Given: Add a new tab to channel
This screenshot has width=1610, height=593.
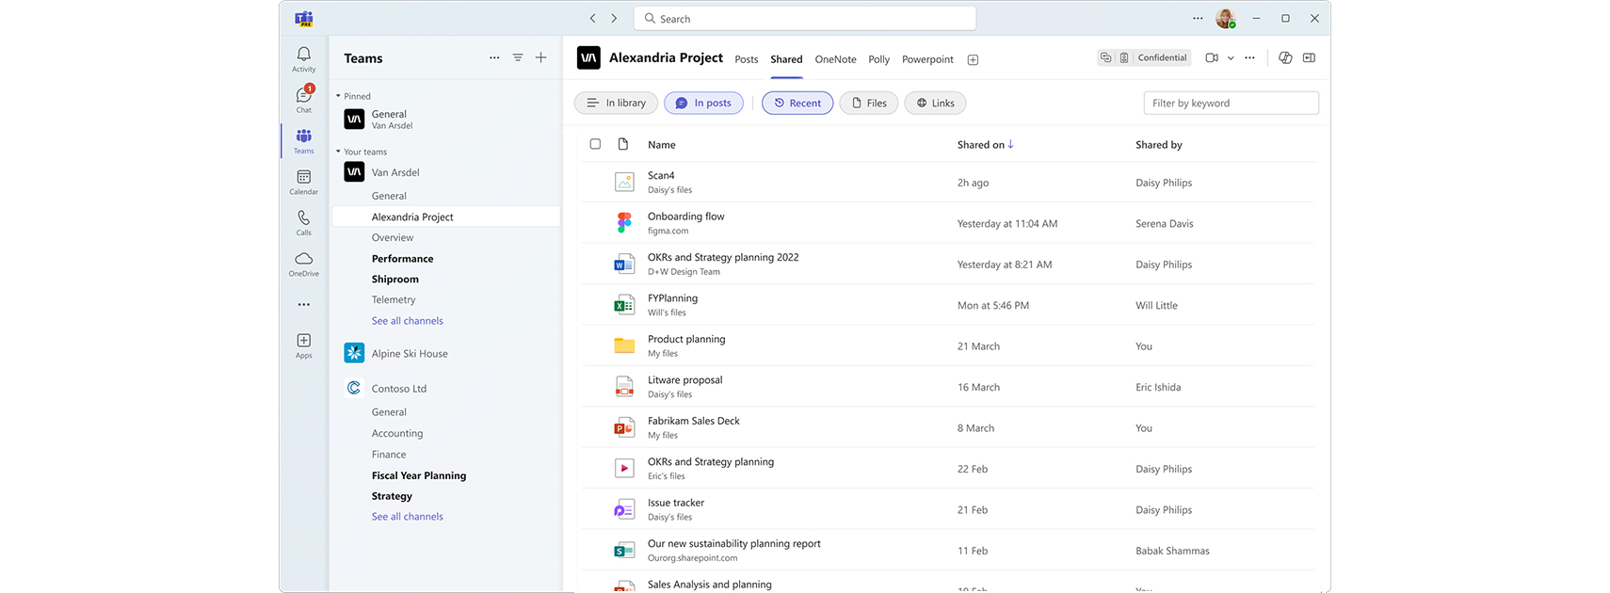Looking at the screenshot, I should [x=973, y=59].
